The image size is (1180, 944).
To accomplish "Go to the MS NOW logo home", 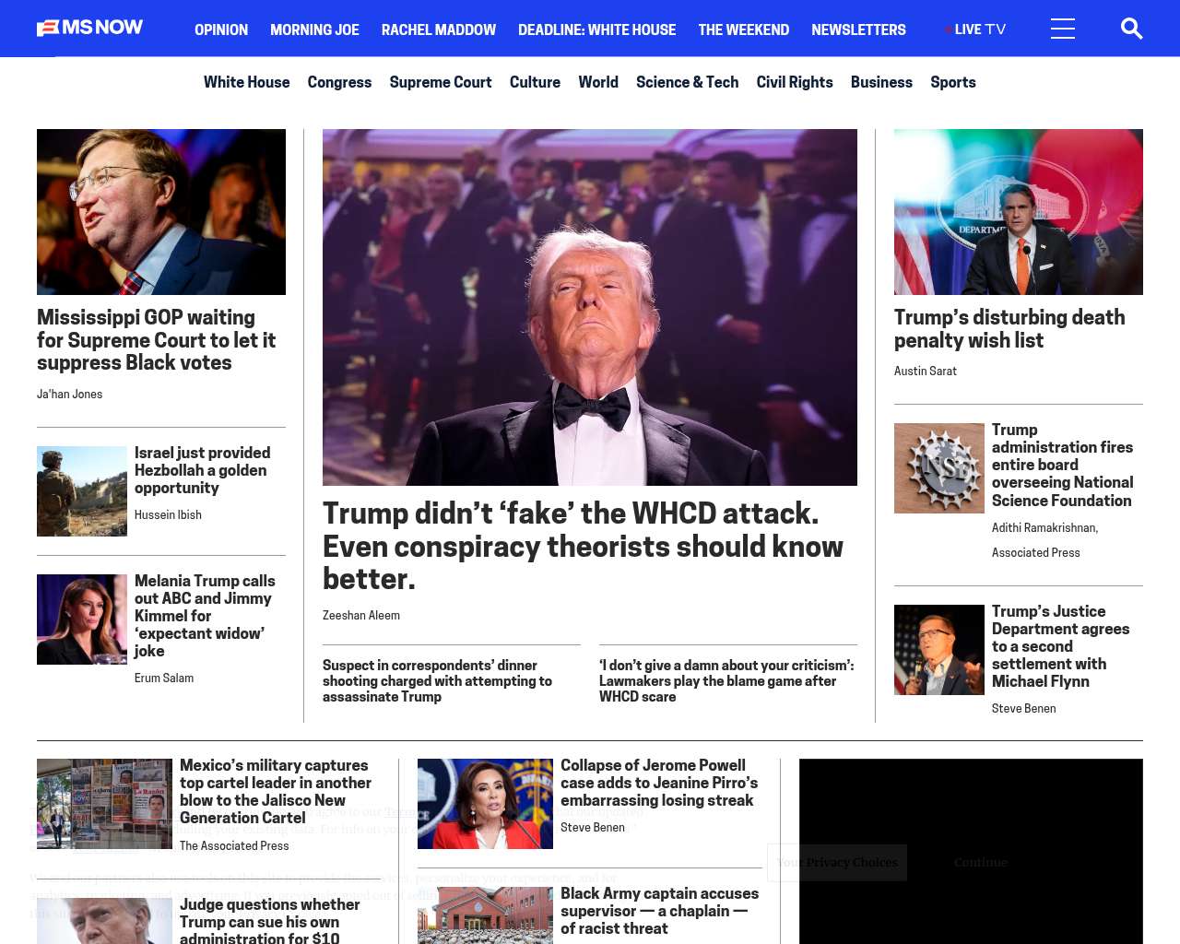I will point(89,28).
